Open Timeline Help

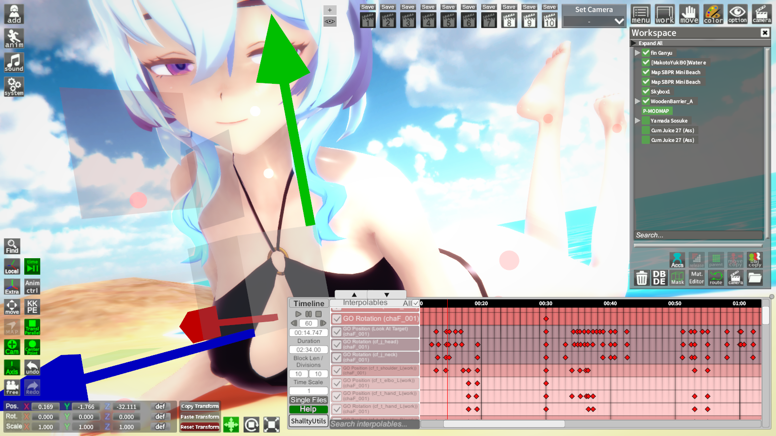pos(308,409)
